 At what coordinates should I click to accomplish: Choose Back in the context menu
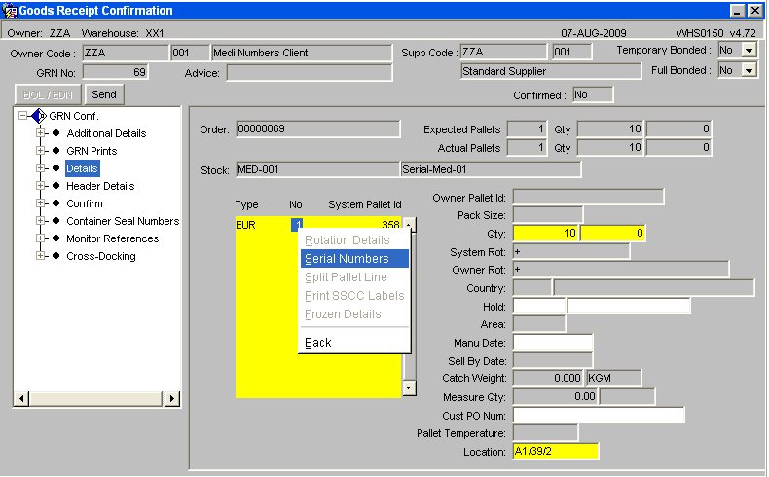(354, 343)
